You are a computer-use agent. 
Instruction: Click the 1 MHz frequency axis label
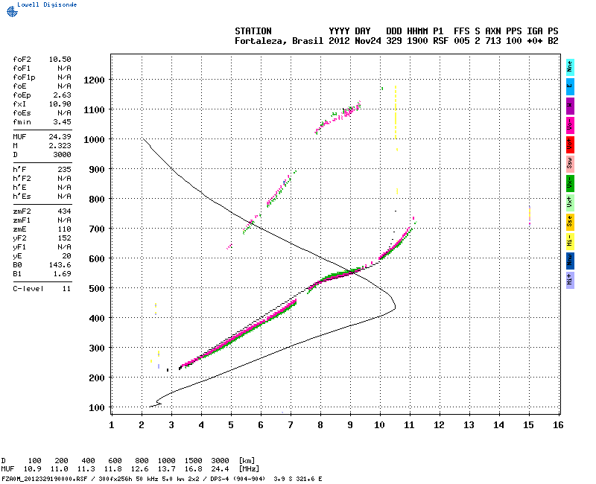tap(111, 425)
